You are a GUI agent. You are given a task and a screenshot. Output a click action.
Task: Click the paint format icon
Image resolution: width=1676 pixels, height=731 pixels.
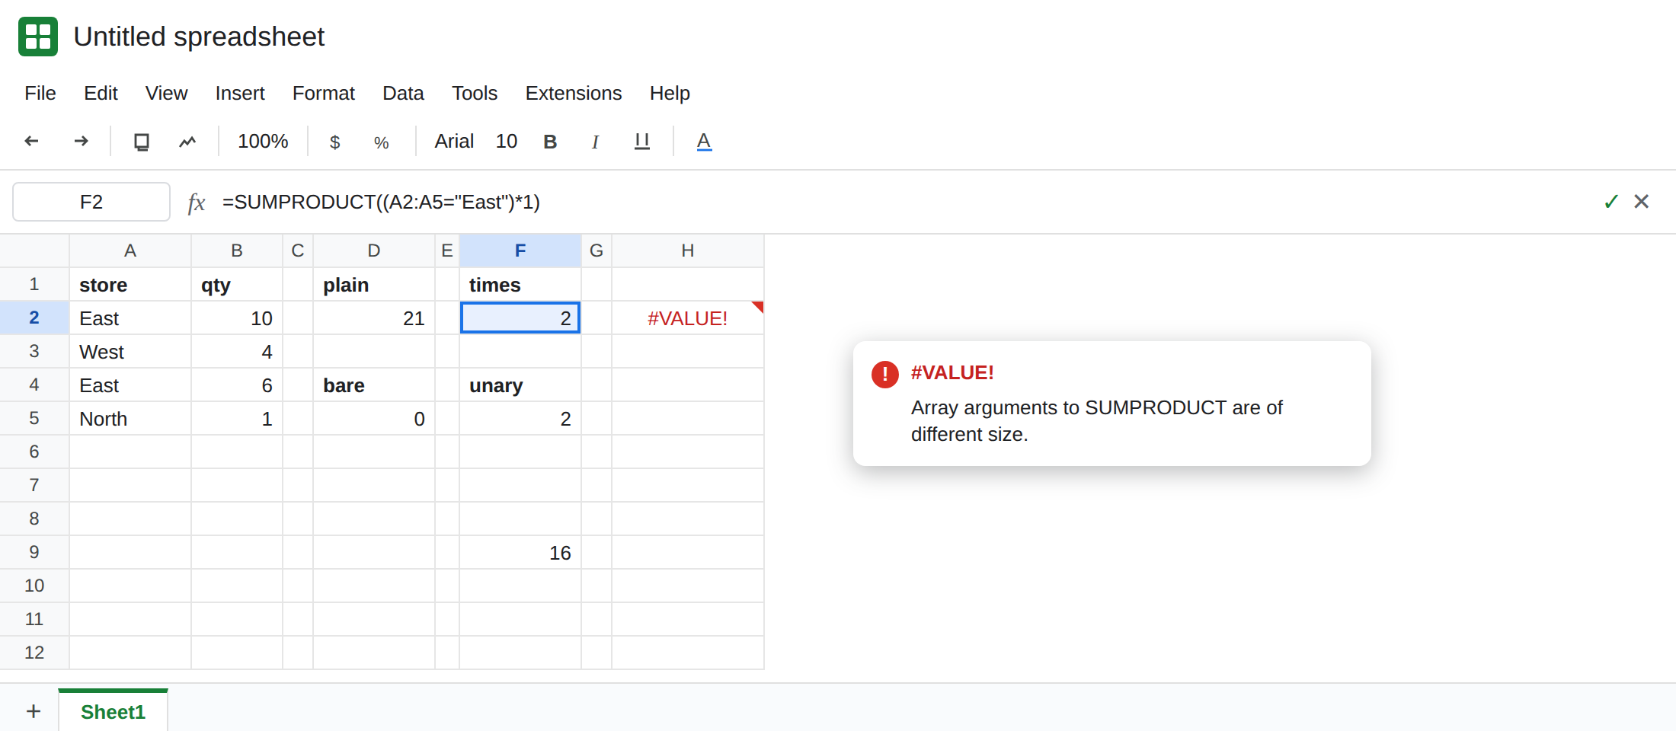187,142
